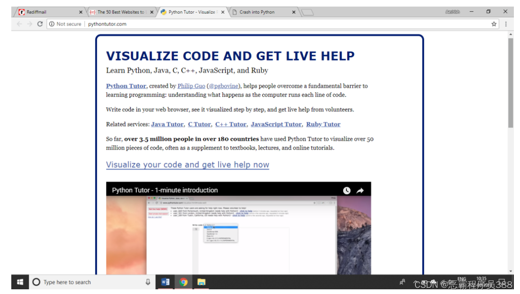Click the Aashish profile button

pos(452,12)
